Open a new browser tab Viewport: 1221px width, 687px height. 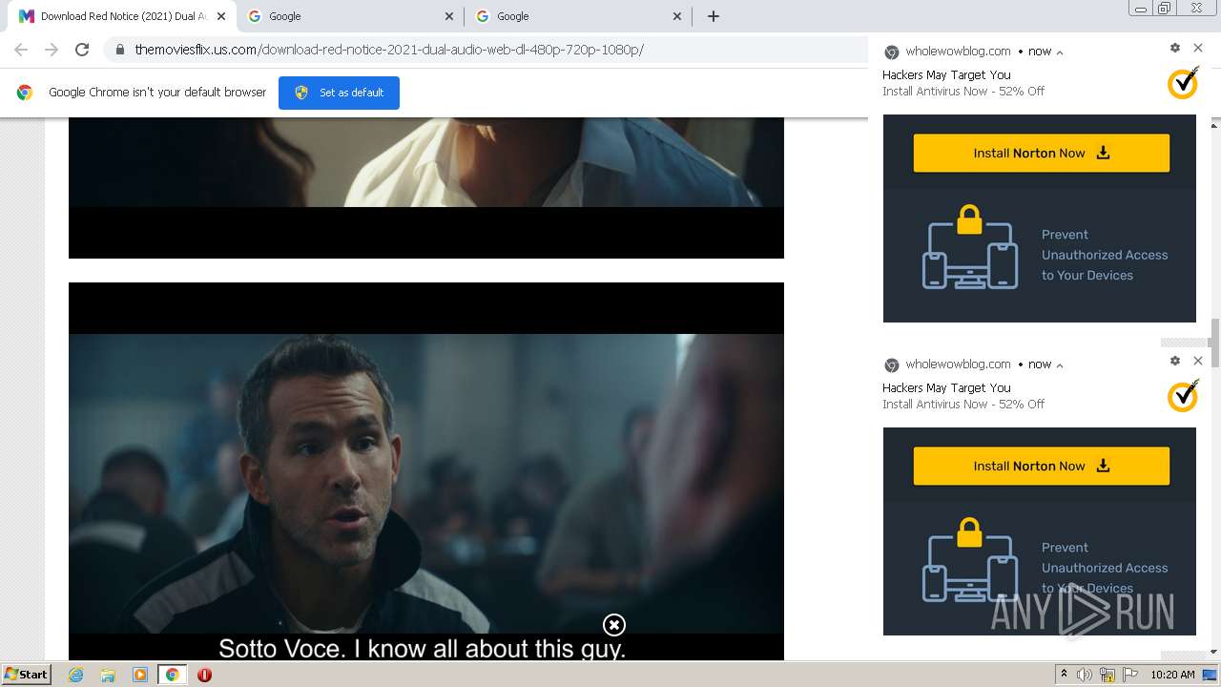click(x=713, y=16)
